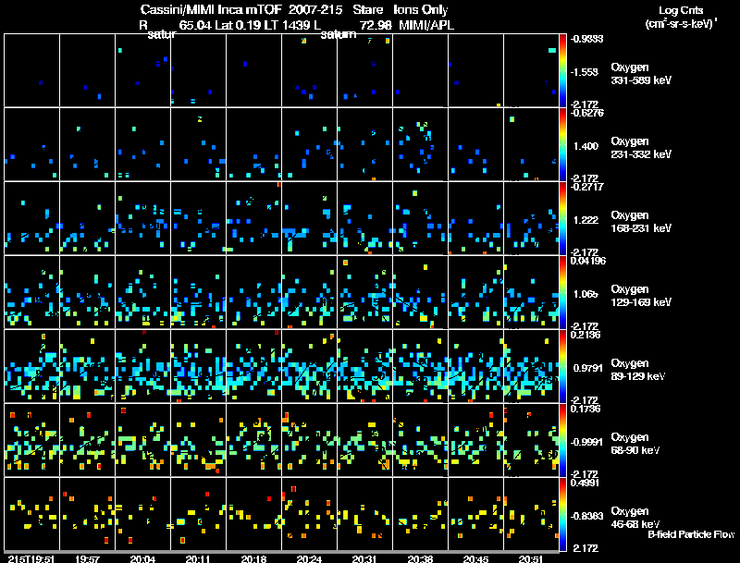This screenshot has height=563, width=740.
Task: Open the 20:51 panel in Oxygen 331-589 keV row
Action: (x=531, y=70)
